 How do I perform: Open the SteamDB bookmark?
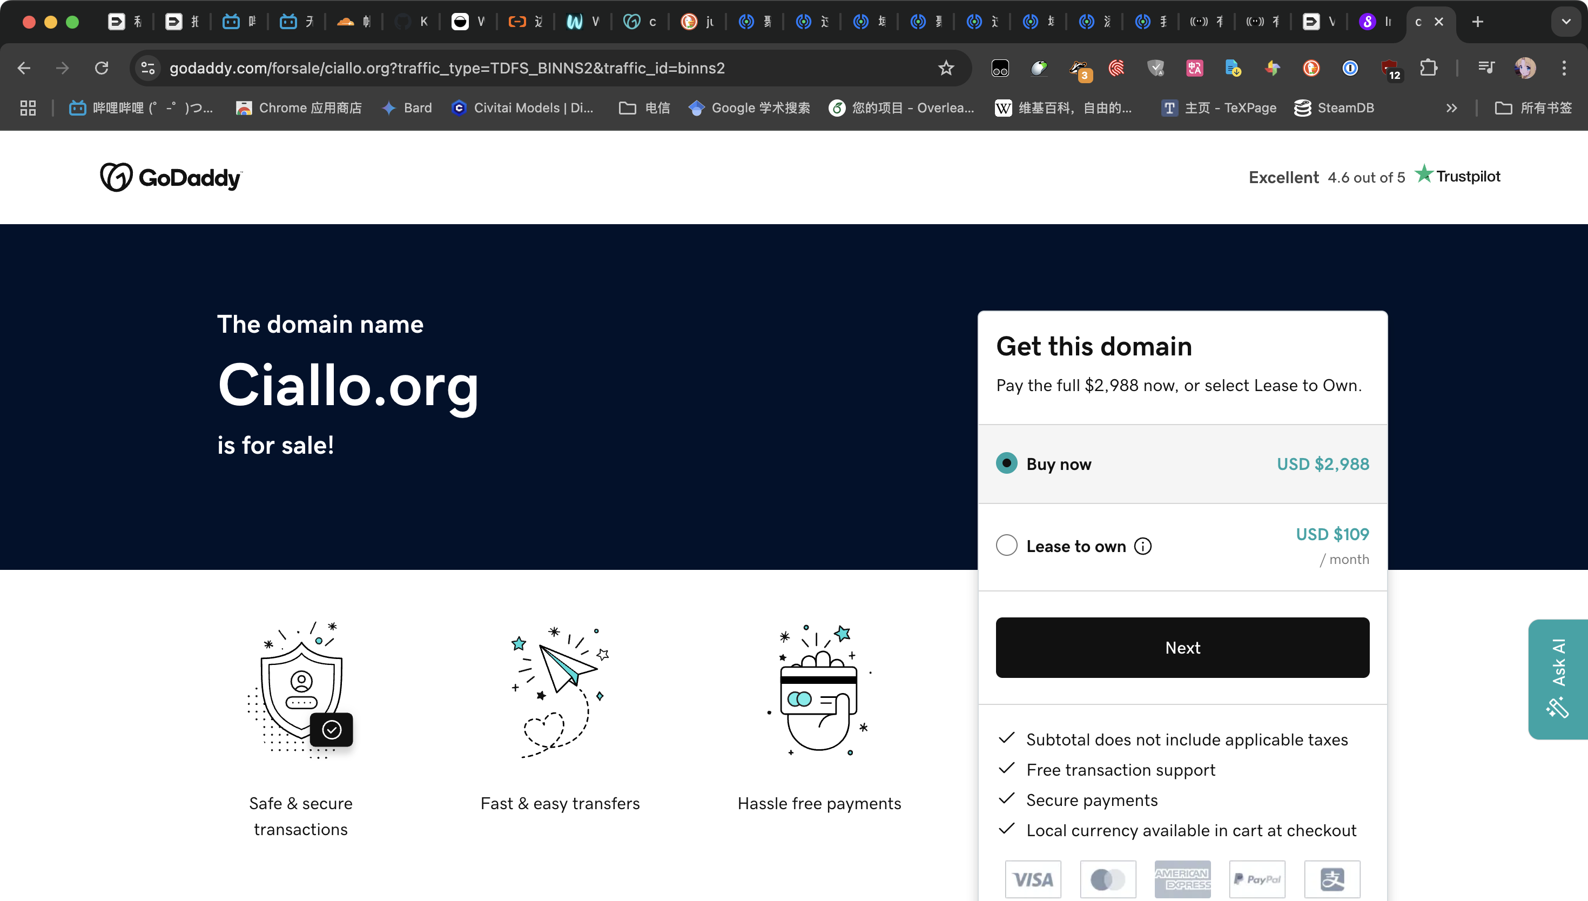click(x=1334, y=108)
